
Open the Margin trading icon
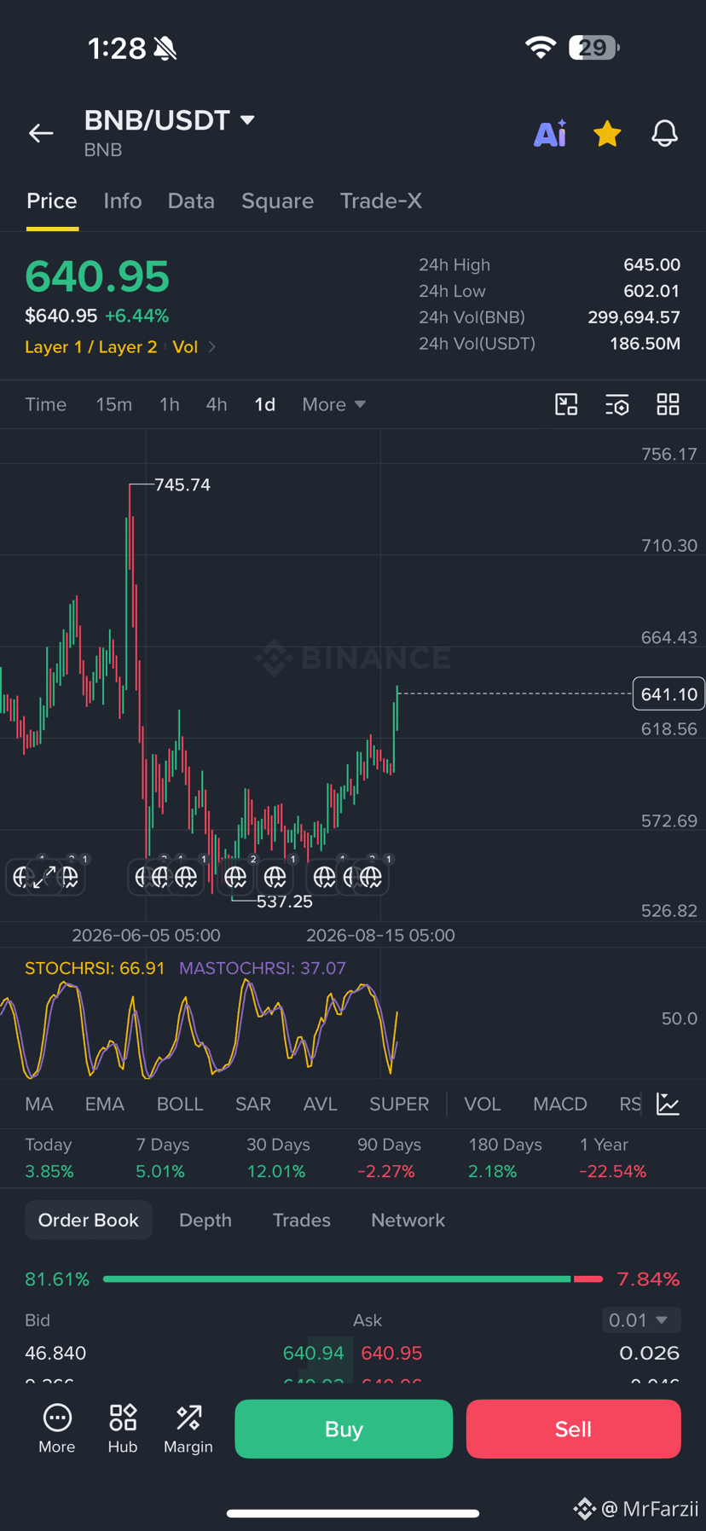[188, 1429]
